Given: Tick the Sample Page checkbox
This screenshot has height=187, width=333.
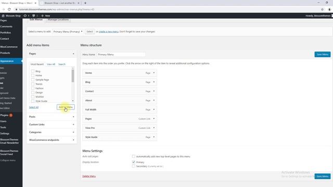Looking at the screenshot, I should [x=33, y=79].
